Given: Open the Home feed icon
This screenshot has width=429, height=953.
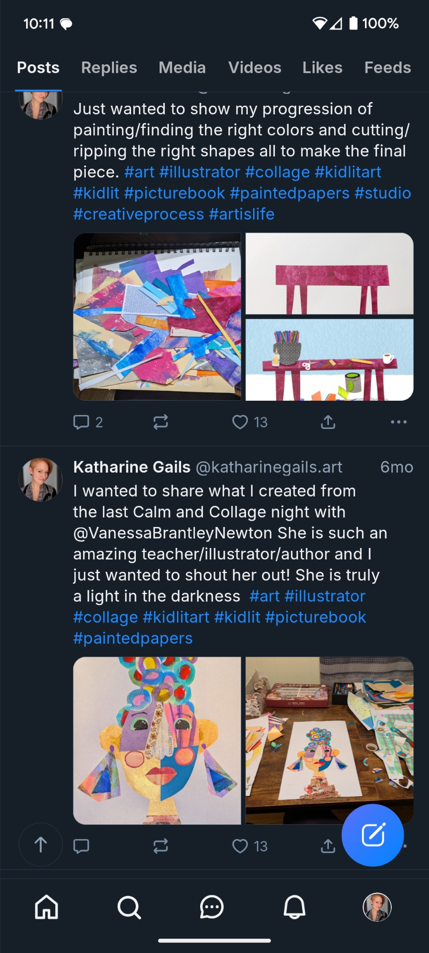Looking at the screenshot, I should click(47, 907).
